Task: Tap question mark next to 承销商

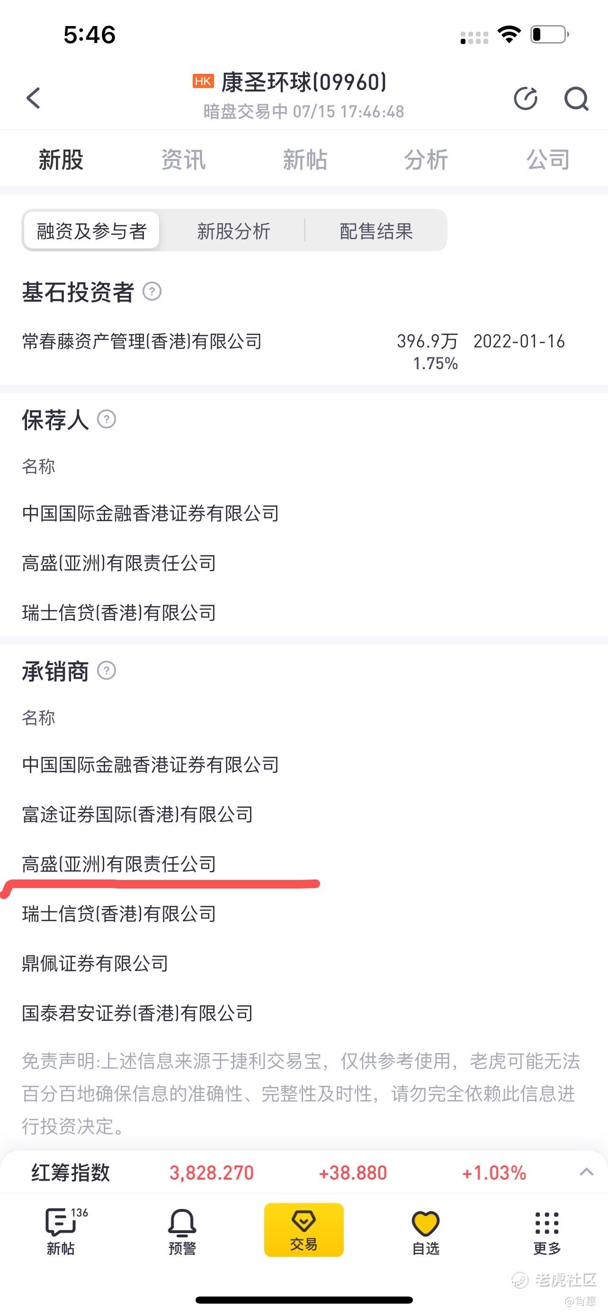Action: coord(106,670)
